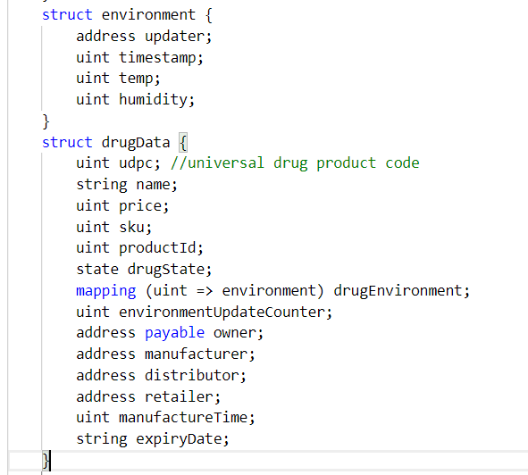Click 'string name;' line
This screenshot has height=475, width=528.
(127, 185)
